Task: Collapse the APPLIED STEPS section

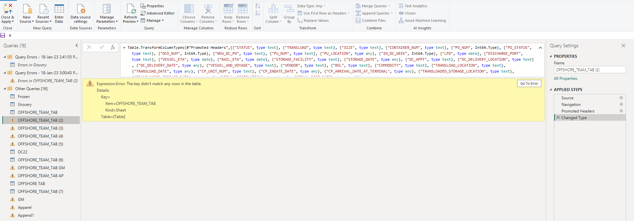Action: [x=551, y=90]
